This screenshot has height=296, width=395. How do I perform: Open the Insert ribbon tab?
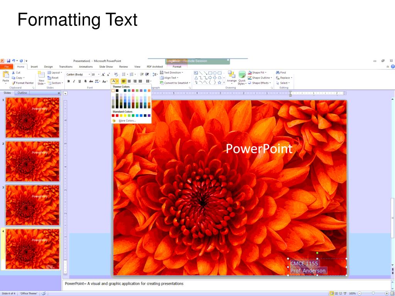click(34, 67)
